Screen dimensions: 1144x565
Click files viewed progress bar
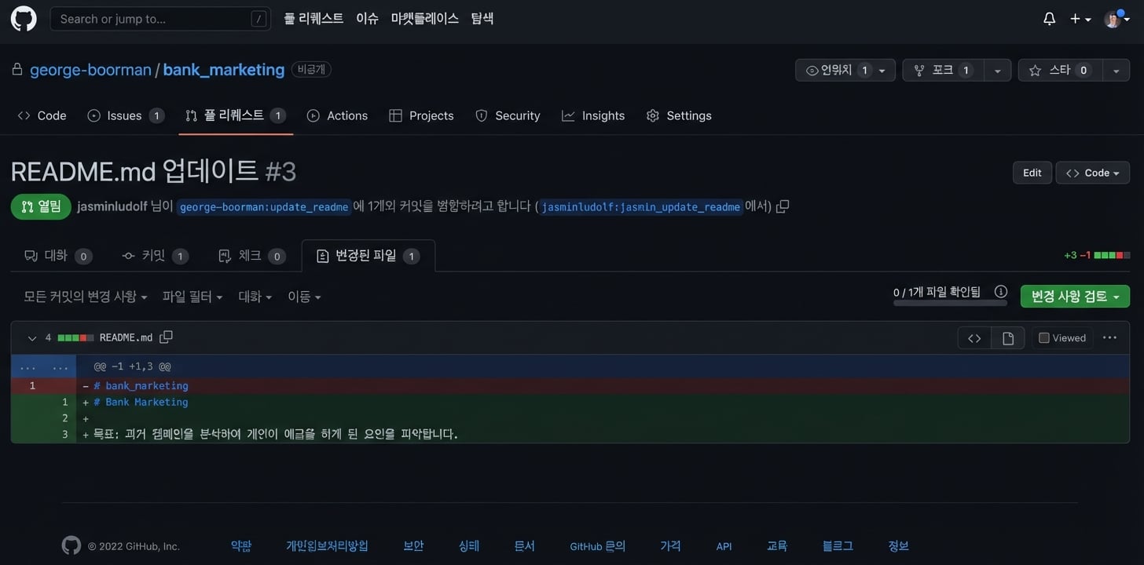pos(950,303)
